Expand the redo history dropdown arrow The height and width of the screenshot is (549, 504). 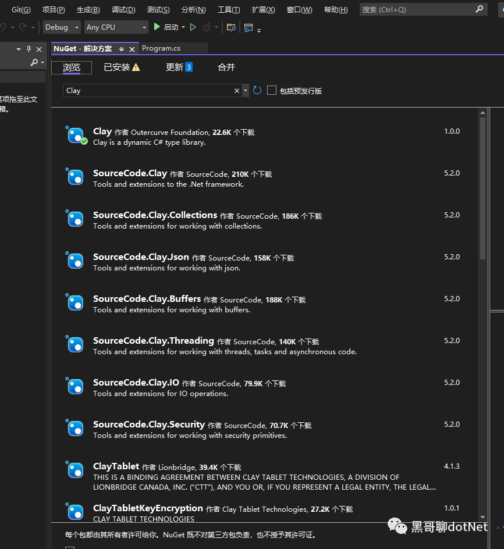point(33,27)
